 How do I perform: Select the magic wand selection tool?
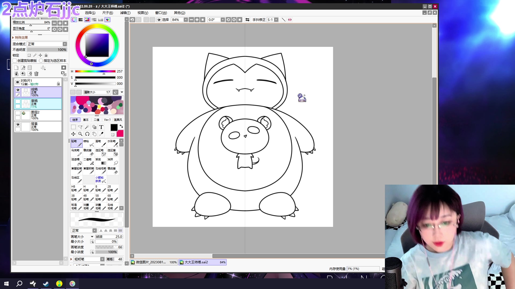pos(87,127)
